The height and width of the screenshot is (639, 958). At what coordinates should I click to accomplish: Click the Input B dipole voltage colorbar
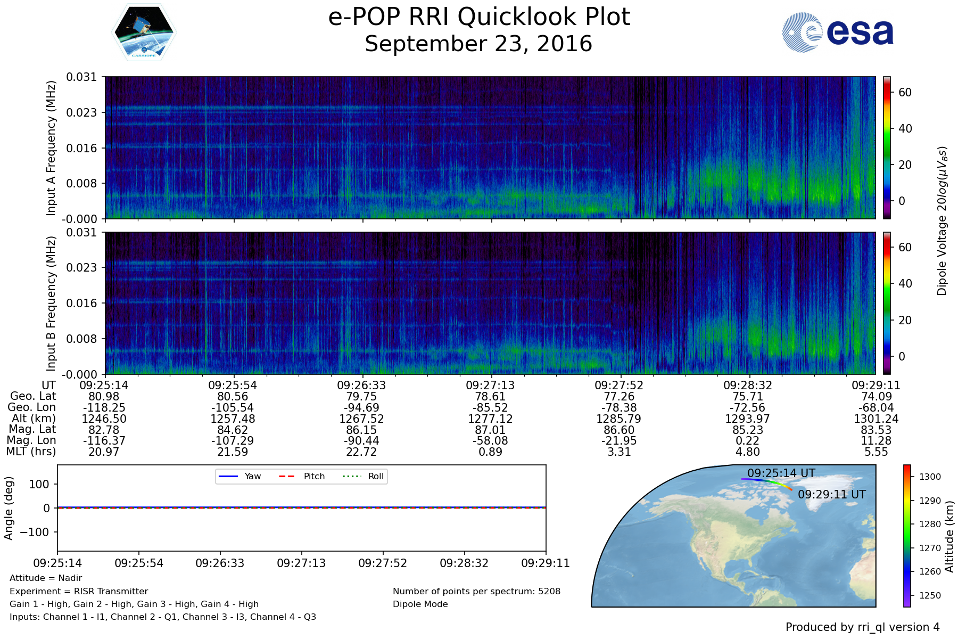click(x=887, y=303)
